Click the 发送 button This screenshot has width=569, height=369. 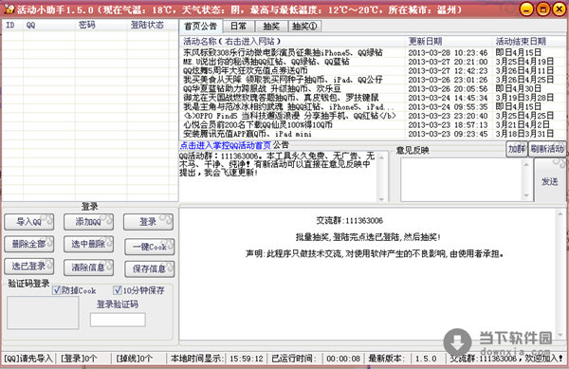550,180
